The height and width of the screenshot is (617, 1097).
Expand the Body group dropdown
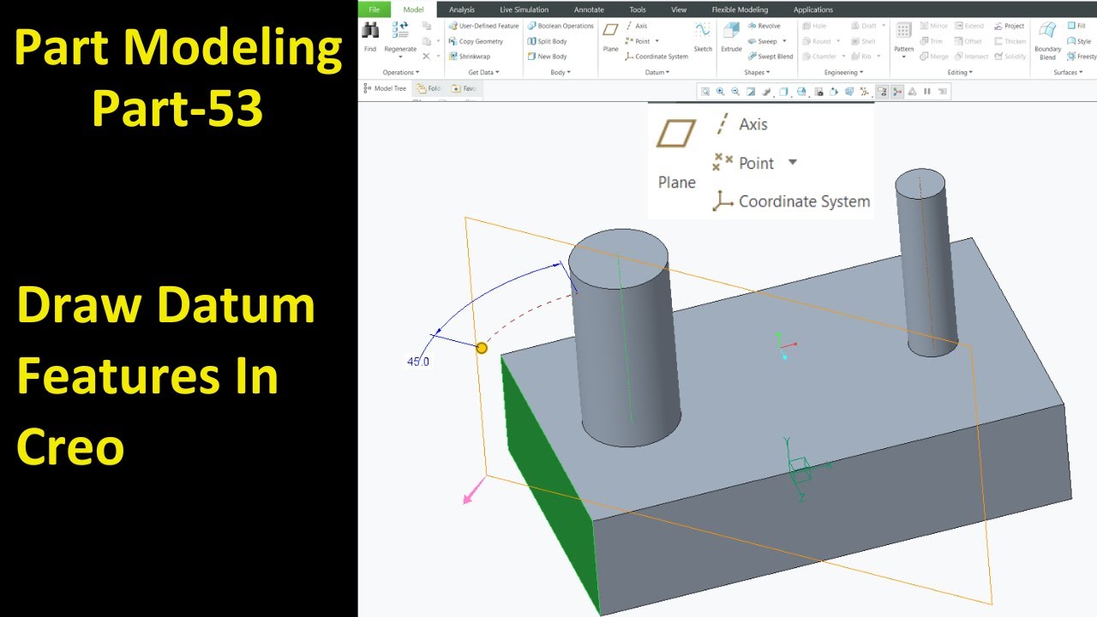coord(560,73)
